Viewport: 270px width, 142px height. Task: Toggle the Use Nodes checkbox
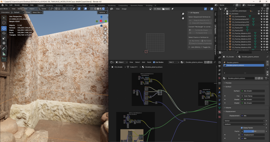154,62
